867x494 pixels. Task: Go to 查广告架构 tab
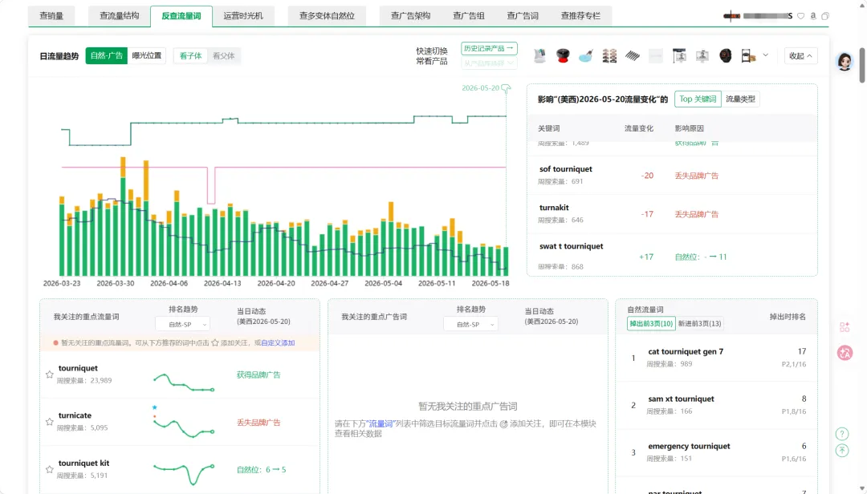point(410,16)
